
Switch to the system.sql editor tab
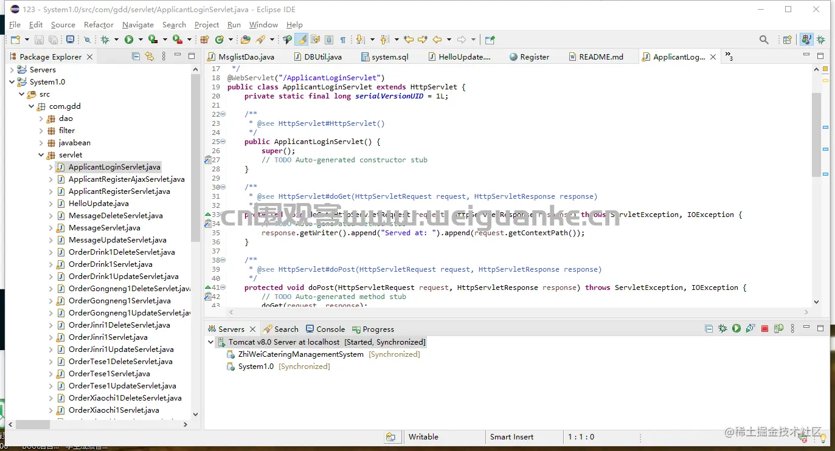tap(384, 57)
